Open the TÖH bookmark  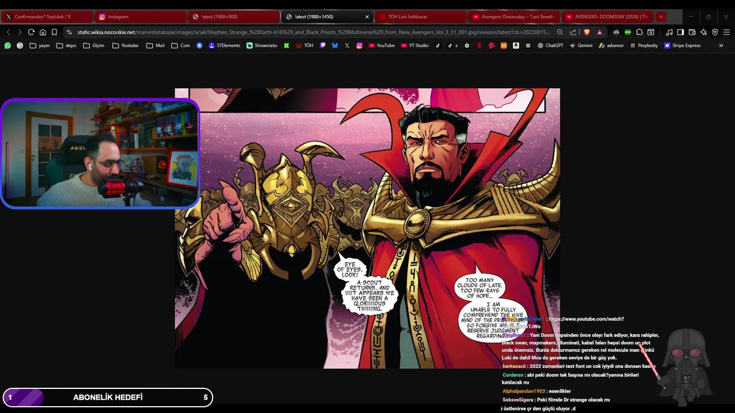305,45
